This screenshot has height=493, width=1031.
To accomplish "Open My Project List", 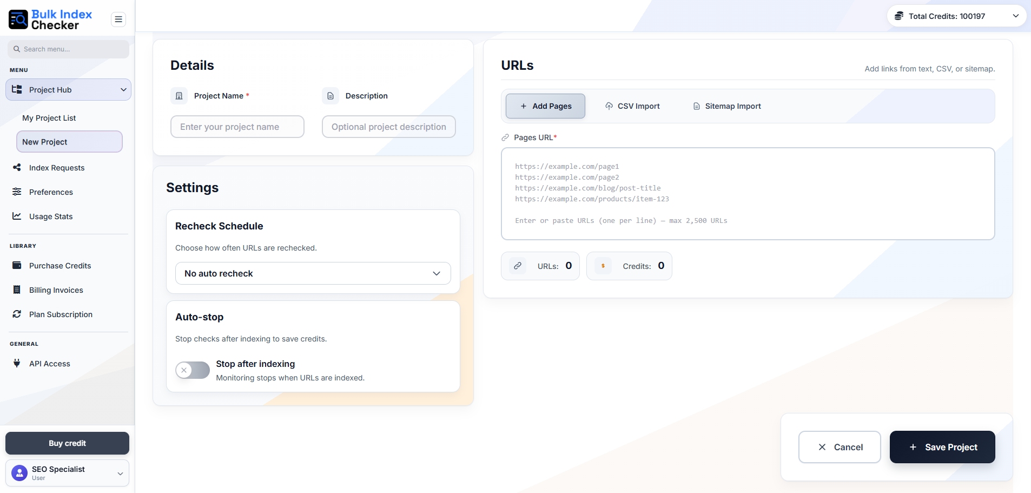I will (49, 118).
